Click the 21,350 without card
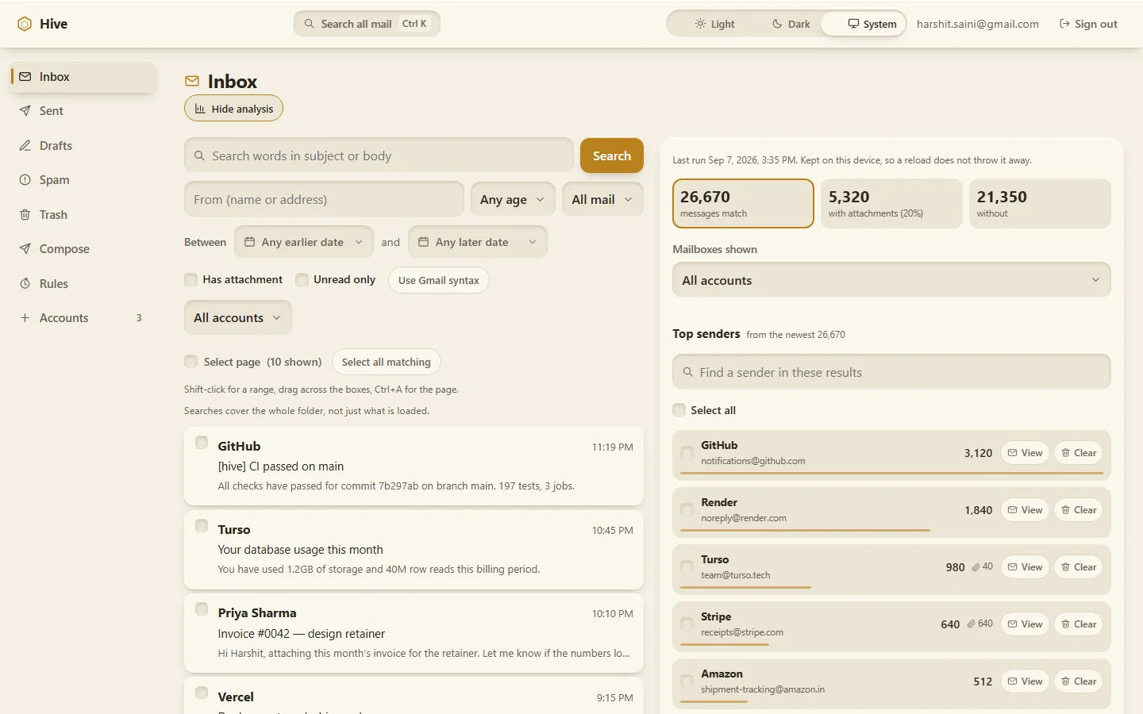Screen dimensions: 1143x714 click(x=1040, y=203)
